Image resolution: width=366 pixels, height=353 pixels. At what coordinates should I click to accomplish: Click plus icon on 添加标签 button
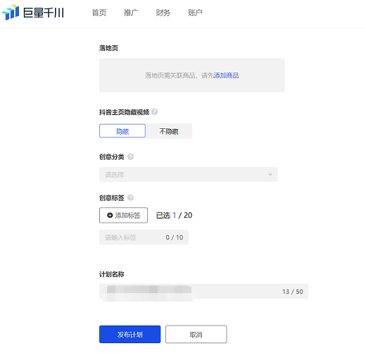(110, 215)
